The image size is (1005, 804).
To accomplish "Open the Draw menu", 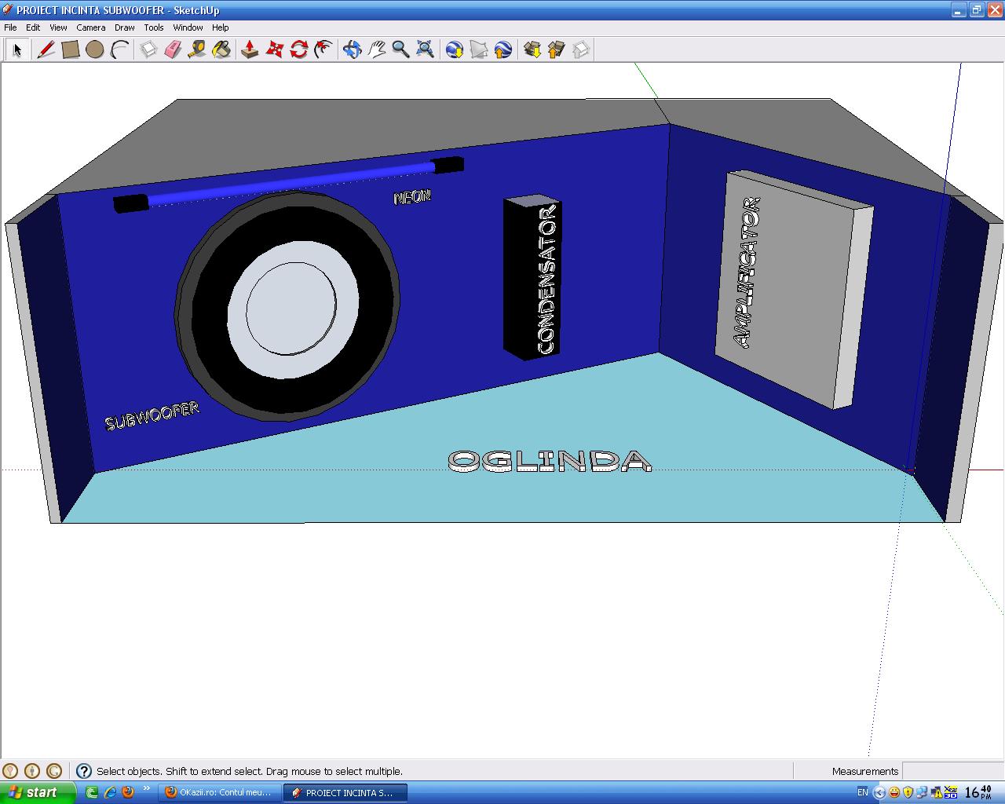I will (124, 27).
